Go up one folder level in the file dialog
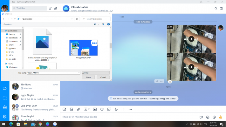Image resolution: width=226 pixels, height=127 pixels. [x=15, y=19]
